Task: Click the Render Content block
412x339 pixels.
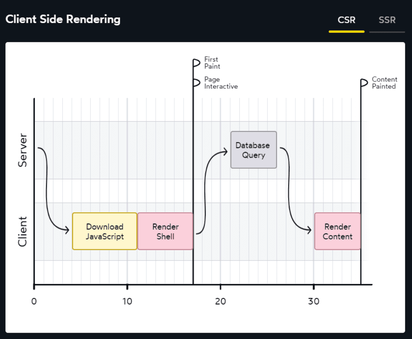Action: coord(337,231)
